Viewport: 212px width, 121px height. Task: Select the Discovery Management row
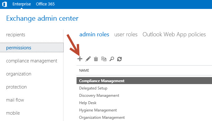point(144,96)
